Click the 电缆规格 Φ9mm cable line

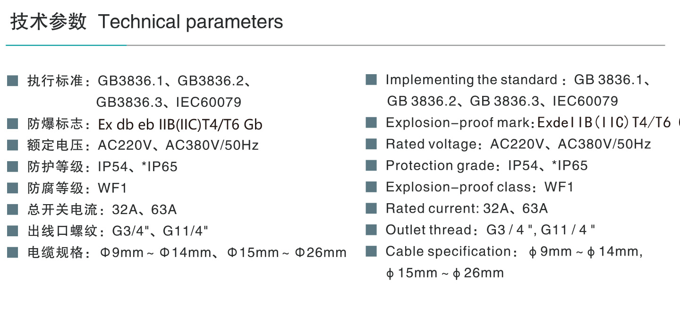coord(187,252)
